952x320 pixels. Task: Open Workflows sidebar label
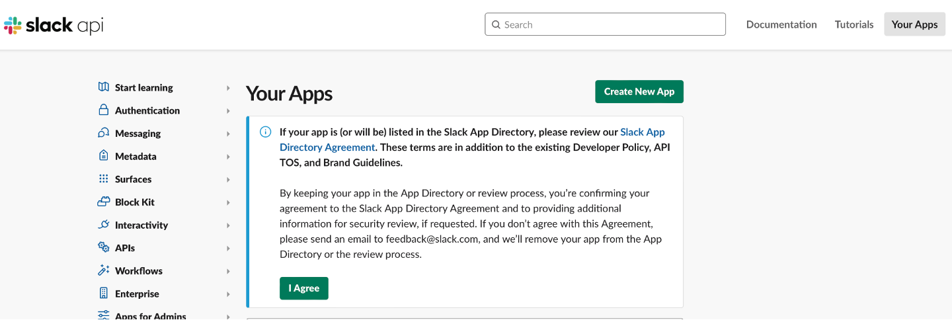click(x=139, y=270)
